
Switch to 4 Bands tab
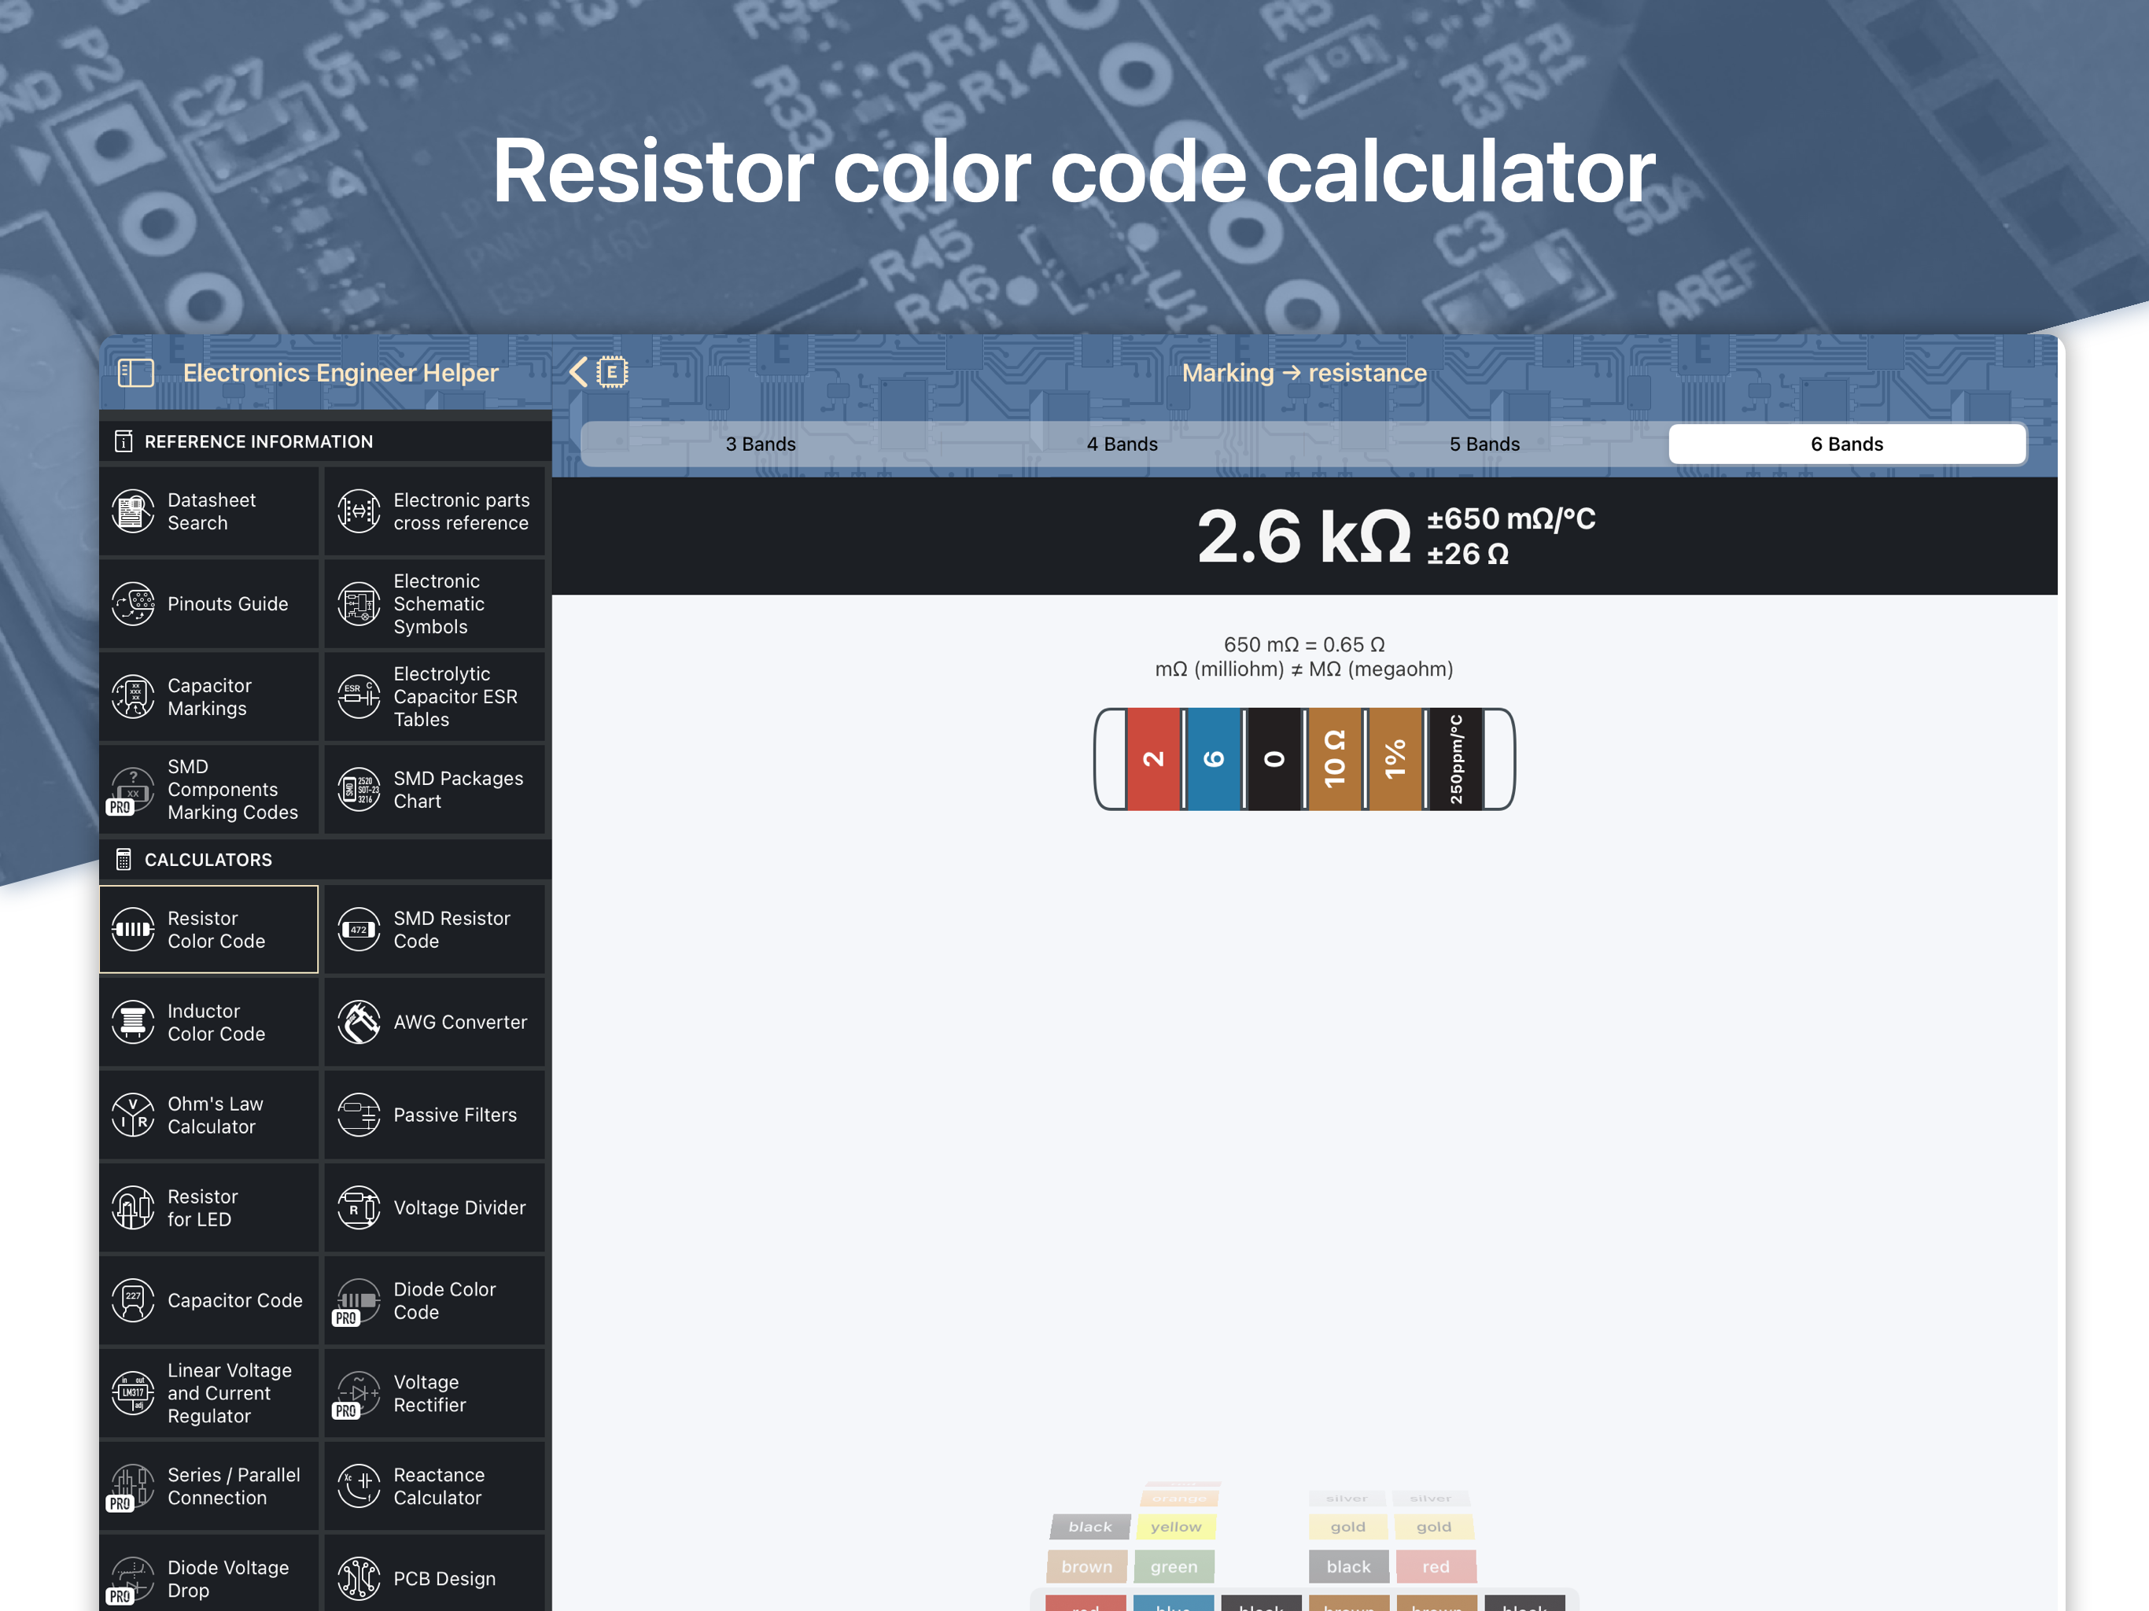1122,444
